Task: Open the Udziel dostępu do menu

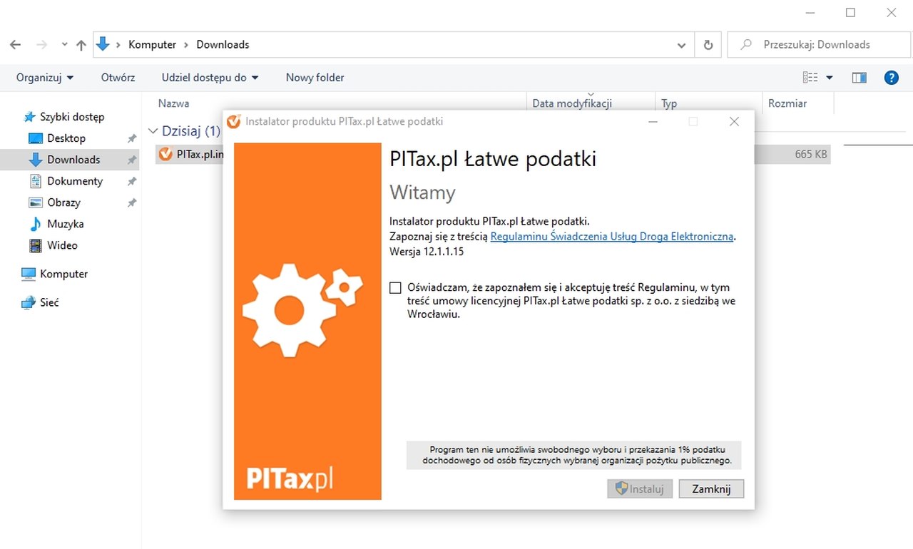Action: 210,78
